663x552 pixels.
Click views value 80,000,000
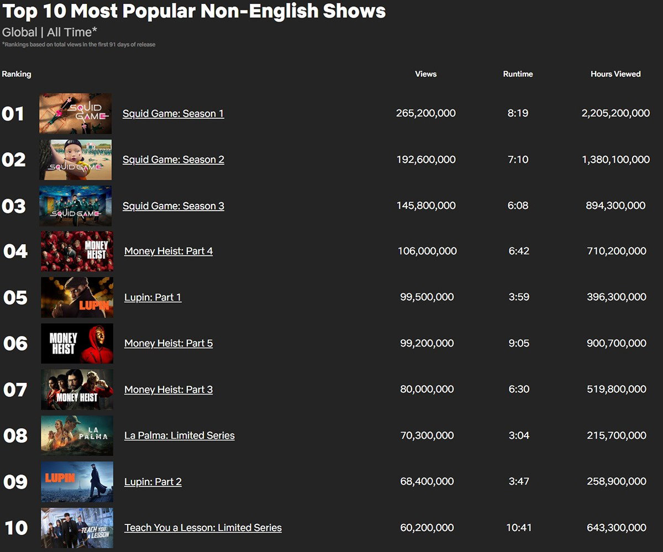tap(427, 390)
